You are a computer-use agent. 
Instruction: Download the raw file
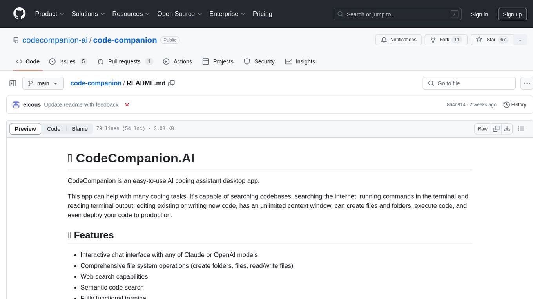pyautogui.click(x=507, y=129)
